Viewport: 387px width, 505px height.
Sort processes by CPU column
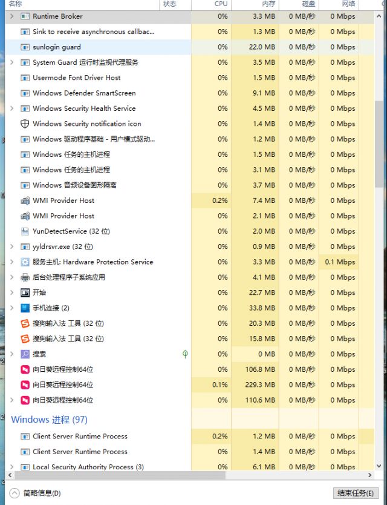212,4
